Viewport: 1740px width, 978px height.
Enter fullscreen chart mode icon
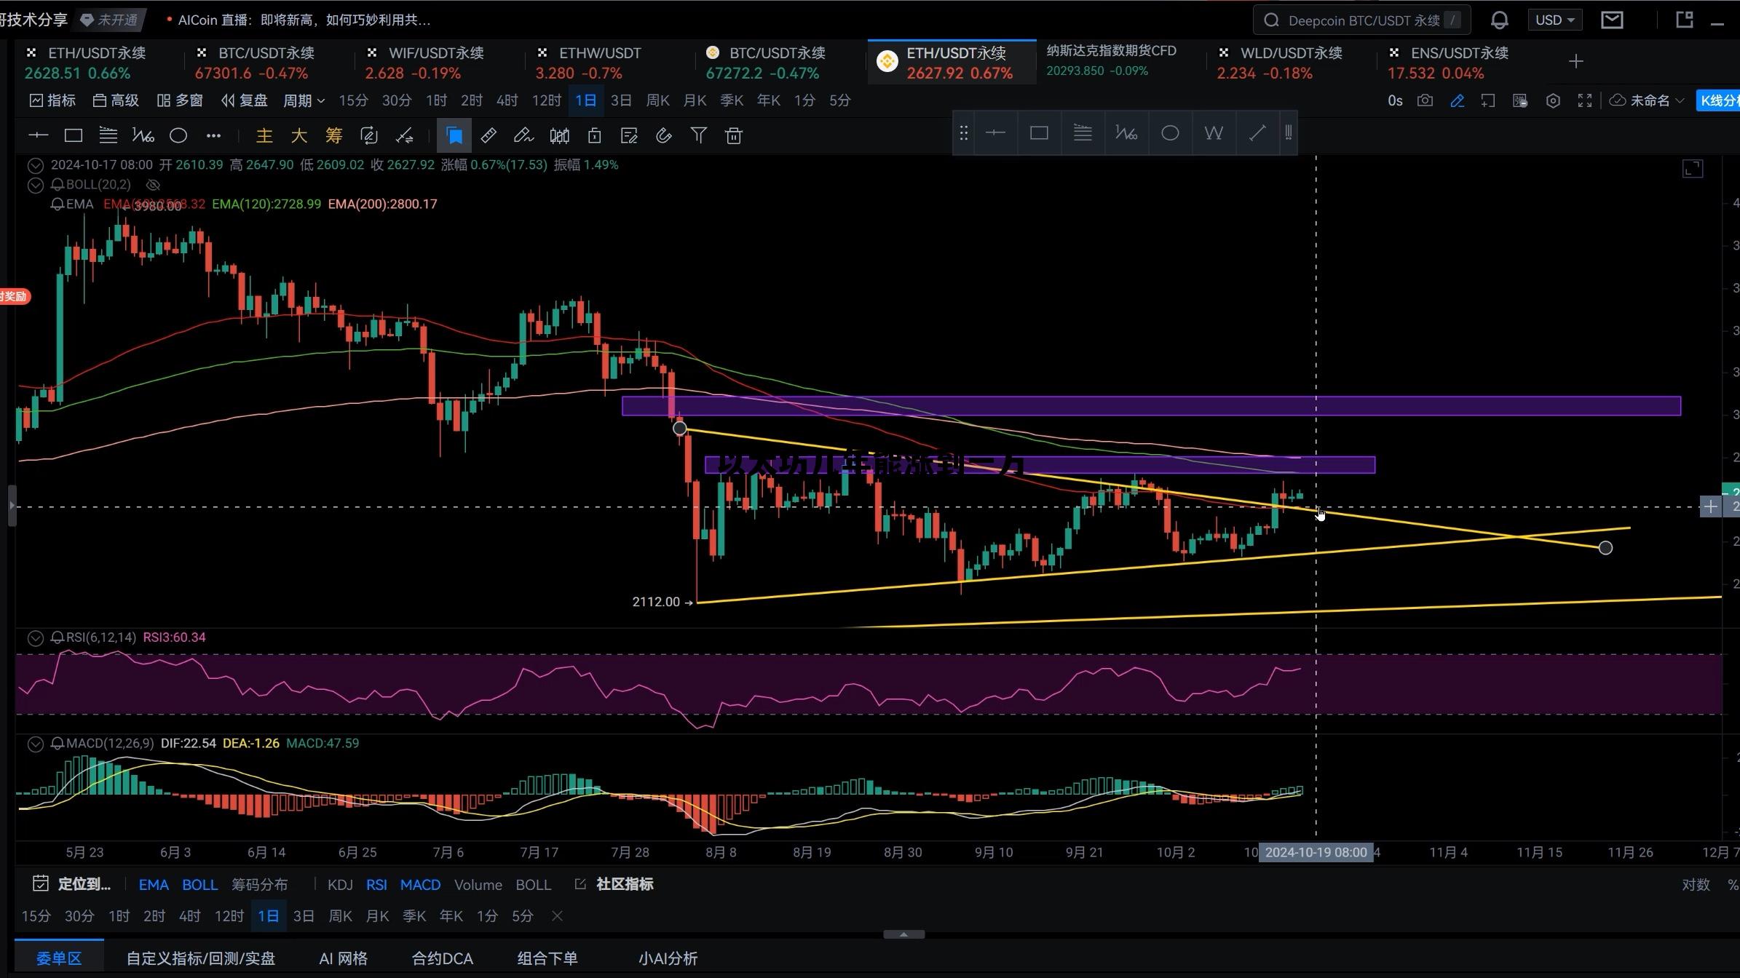click(x=1584, y=100)
